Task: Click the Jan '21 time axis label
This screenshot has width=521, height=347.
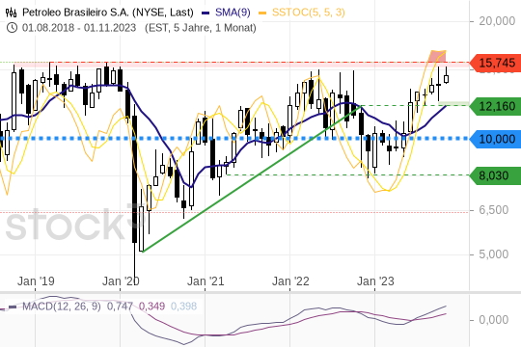Action: click(206, 281)
